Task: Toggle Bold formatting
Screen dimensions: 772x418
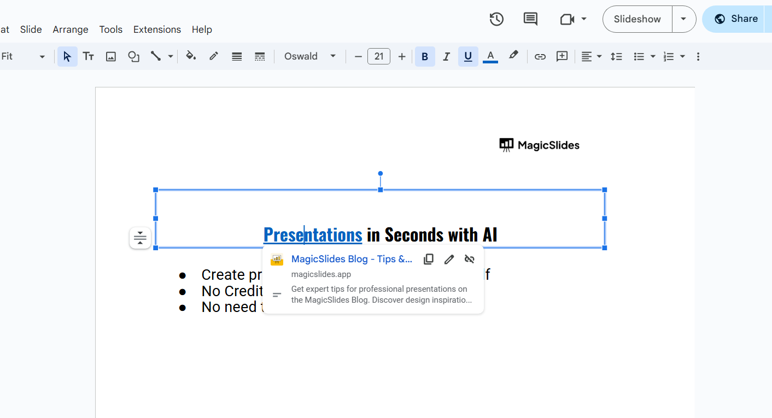Action: tap(425, 56)
